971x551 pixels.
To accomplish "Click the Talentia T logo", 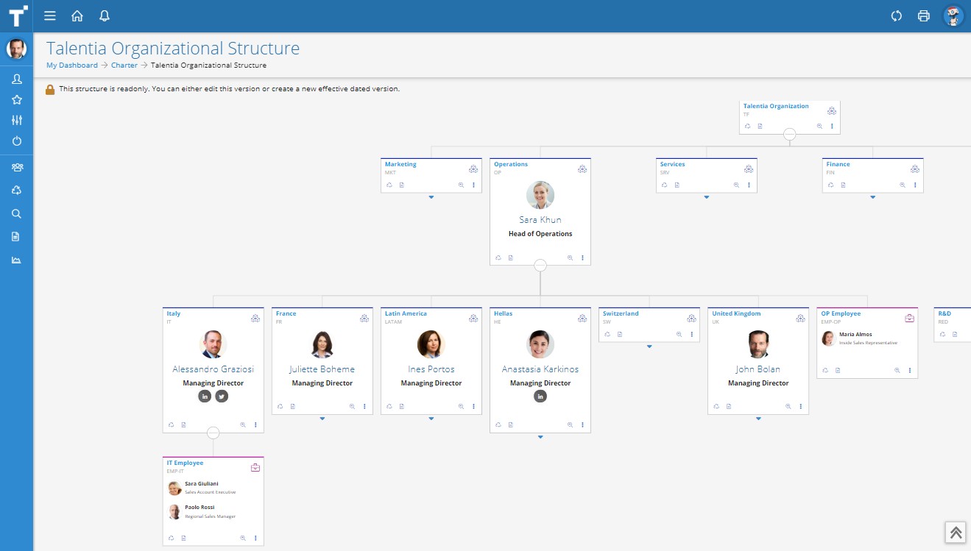I will pyautogui.click(x=16, y=16).
